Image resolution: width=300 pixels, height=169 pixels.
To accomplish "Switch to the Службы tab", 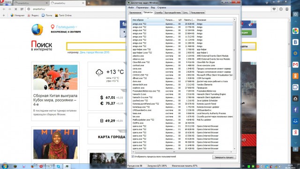I will 158,13.
